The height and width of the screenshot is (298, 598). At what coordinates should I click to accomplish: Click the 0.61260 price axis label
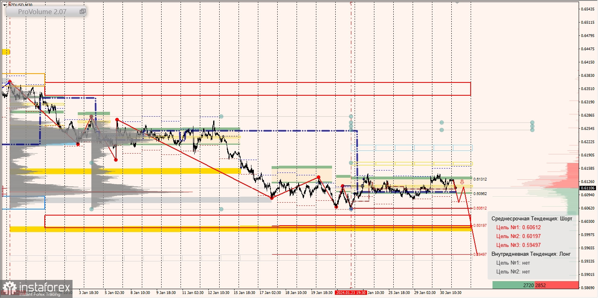pos(588,181)
